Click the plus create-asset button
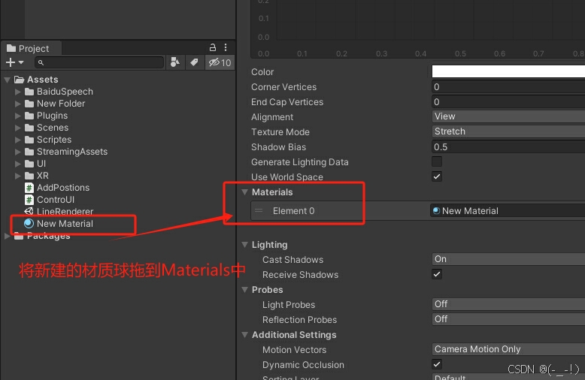Screen dimensions: 585x380 point(11,62)
